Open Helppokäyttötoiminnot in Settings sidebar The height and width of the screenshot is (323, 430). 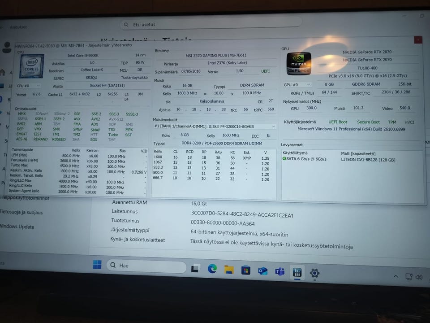(24, 198)
